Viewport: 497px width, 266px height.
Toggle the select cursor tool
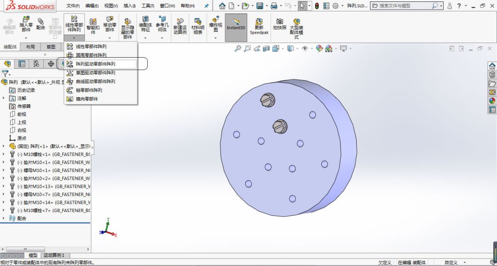[302, 6]
